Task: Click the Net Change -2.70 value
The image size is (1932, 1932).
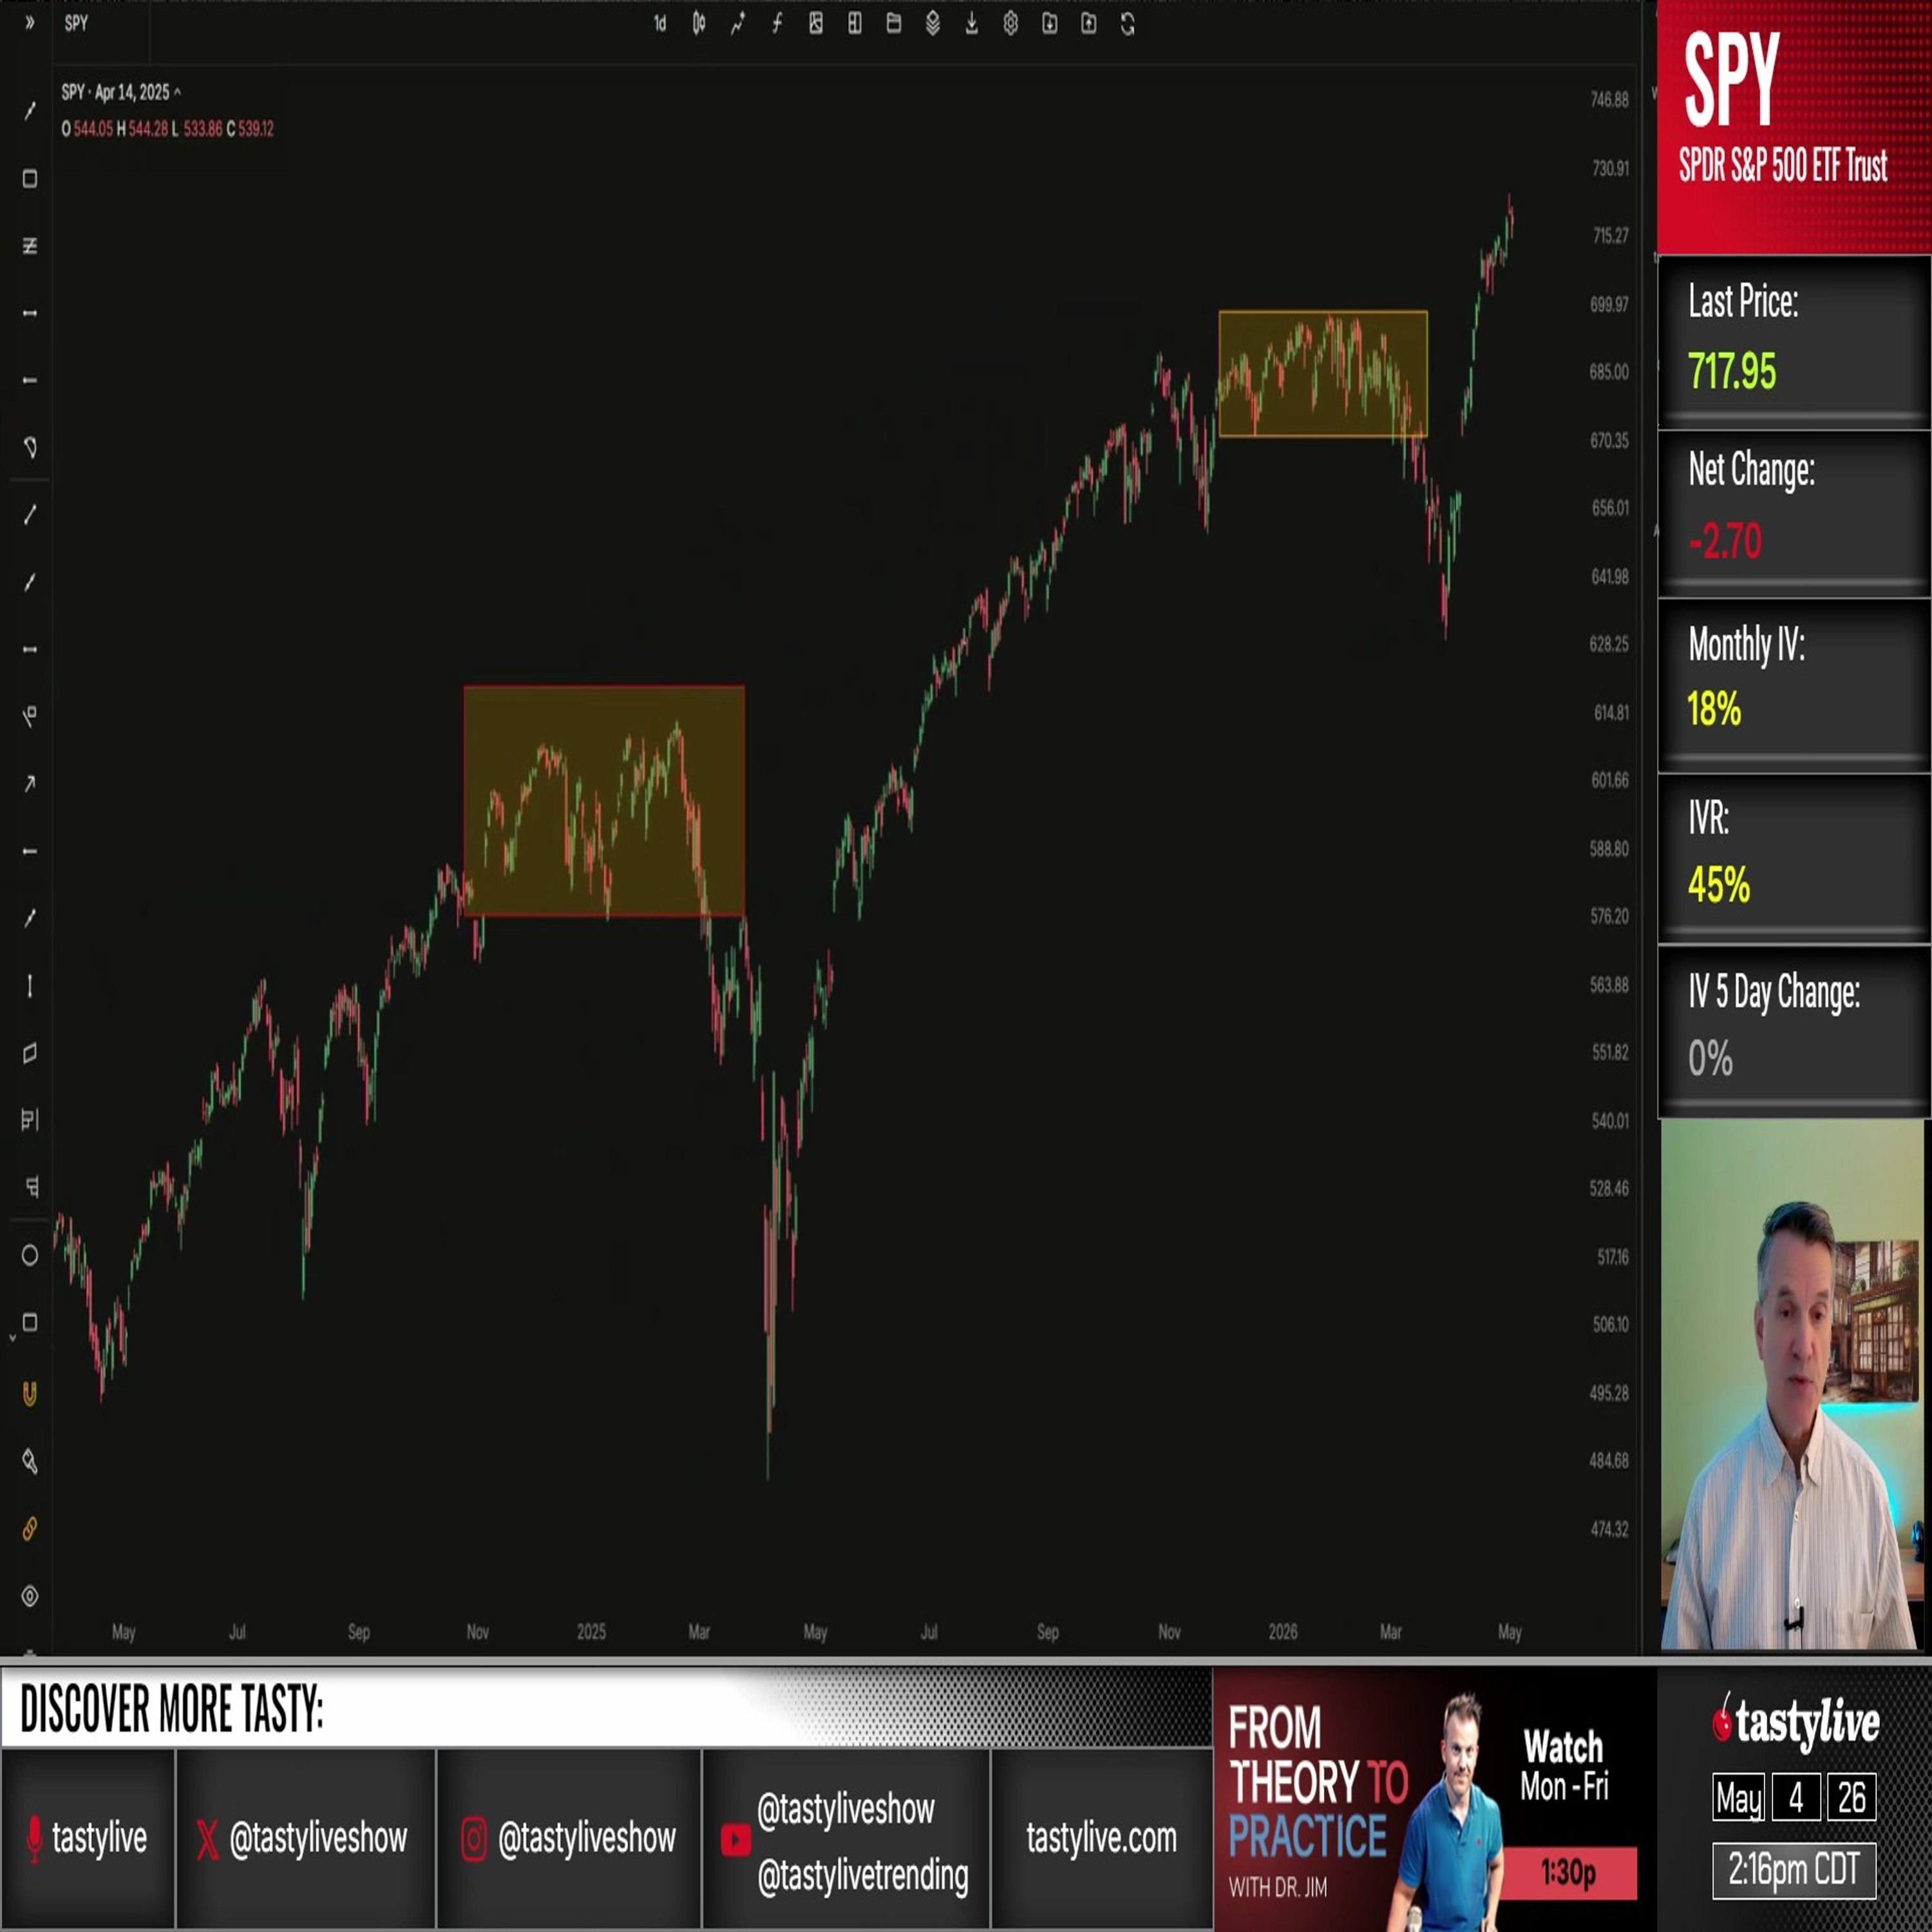Action: [1725, 541]
